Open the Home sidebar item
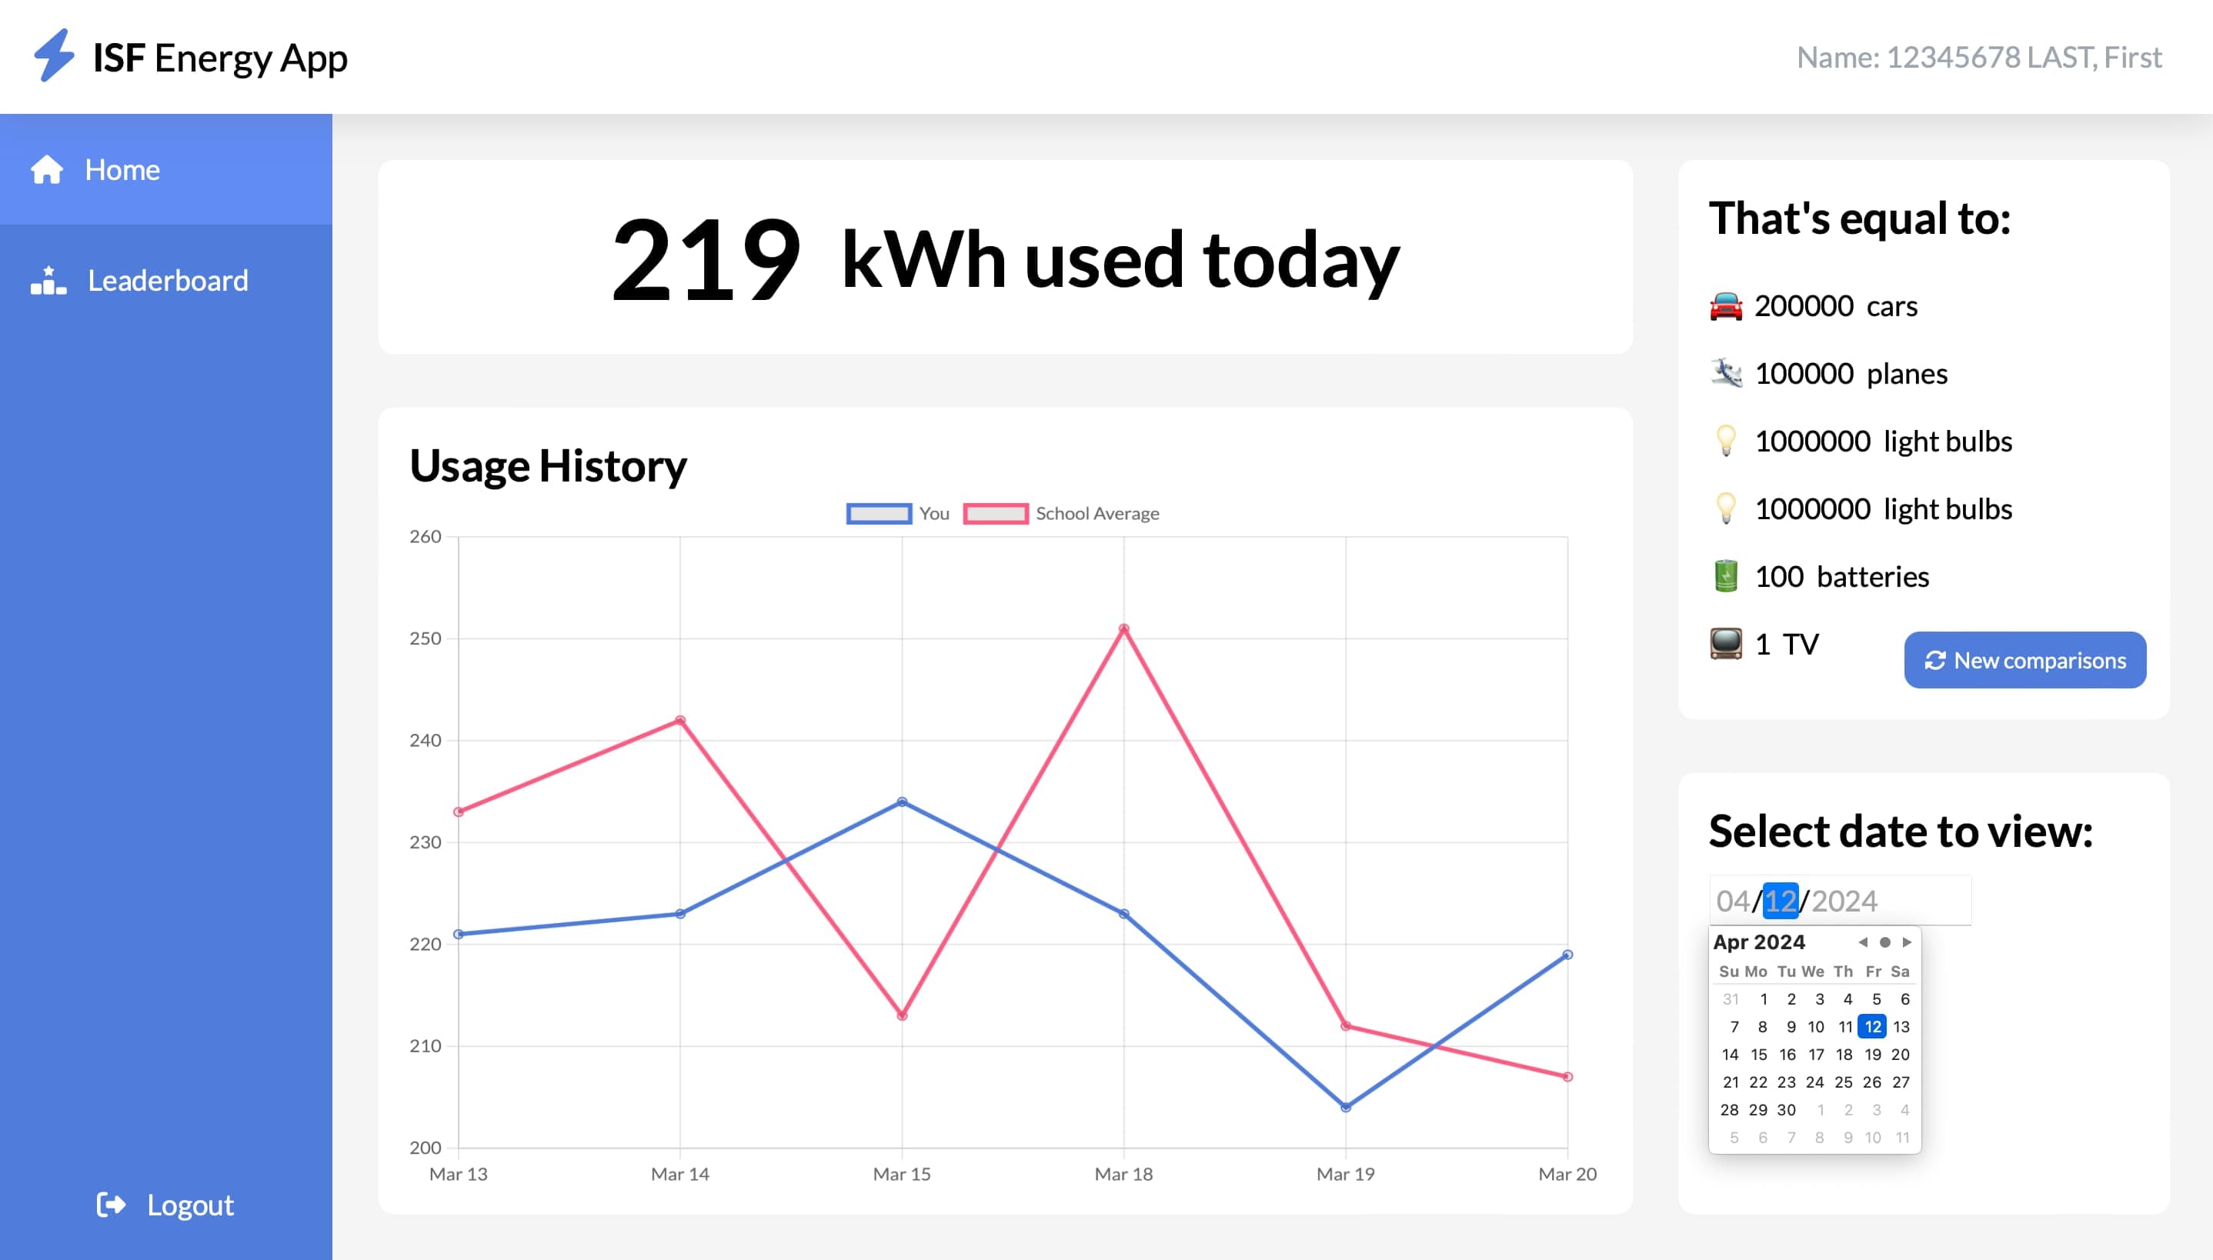 click(122, 169)
